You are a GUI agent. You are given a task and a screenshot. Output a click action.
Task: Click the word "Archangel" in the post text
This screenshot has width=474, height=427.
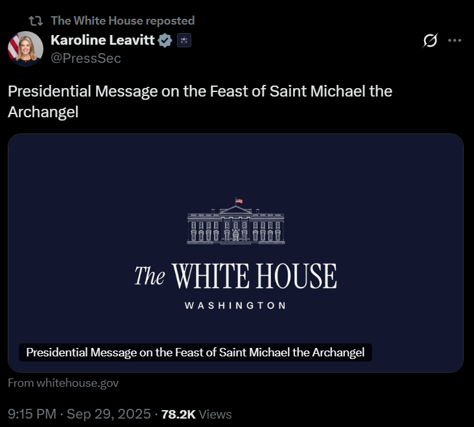coord(43,111)
